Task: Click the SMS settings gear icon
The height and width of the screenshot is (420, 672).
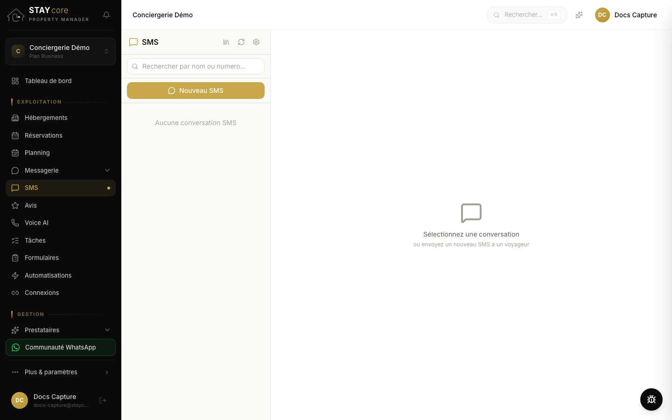Action: pos(256,42)
